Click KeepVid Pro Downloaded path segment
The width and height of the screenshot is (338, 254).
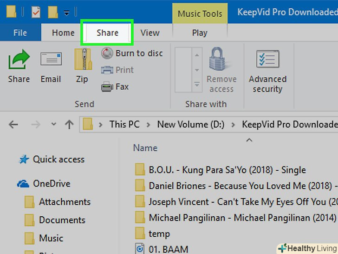290,124
